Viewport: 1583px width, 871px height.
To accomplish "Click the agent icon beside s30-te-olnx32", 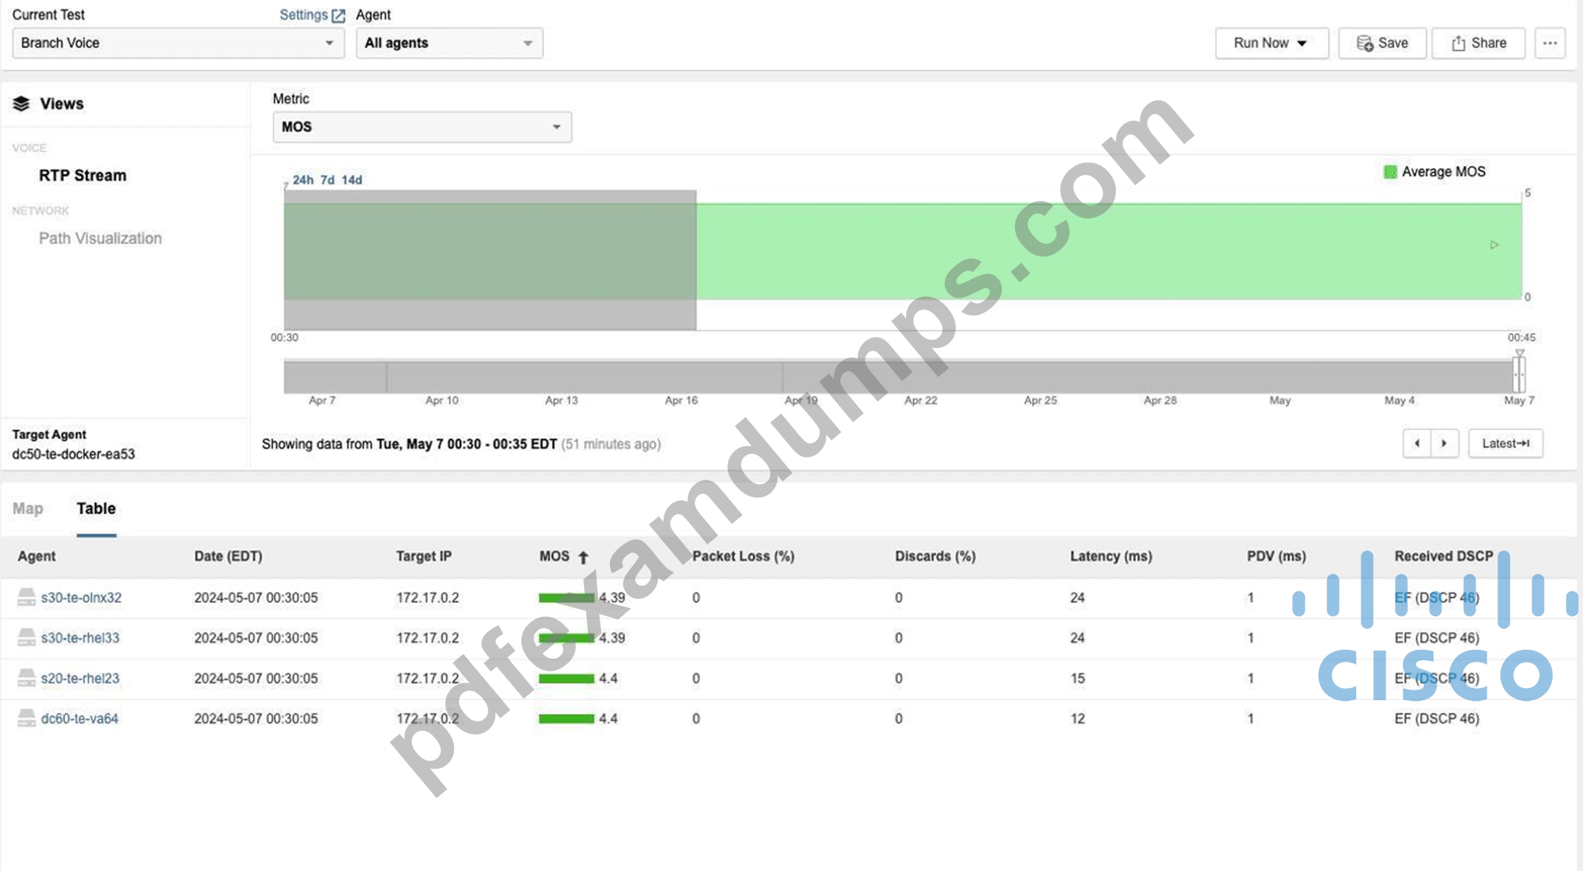I will (x=27, y=597).
